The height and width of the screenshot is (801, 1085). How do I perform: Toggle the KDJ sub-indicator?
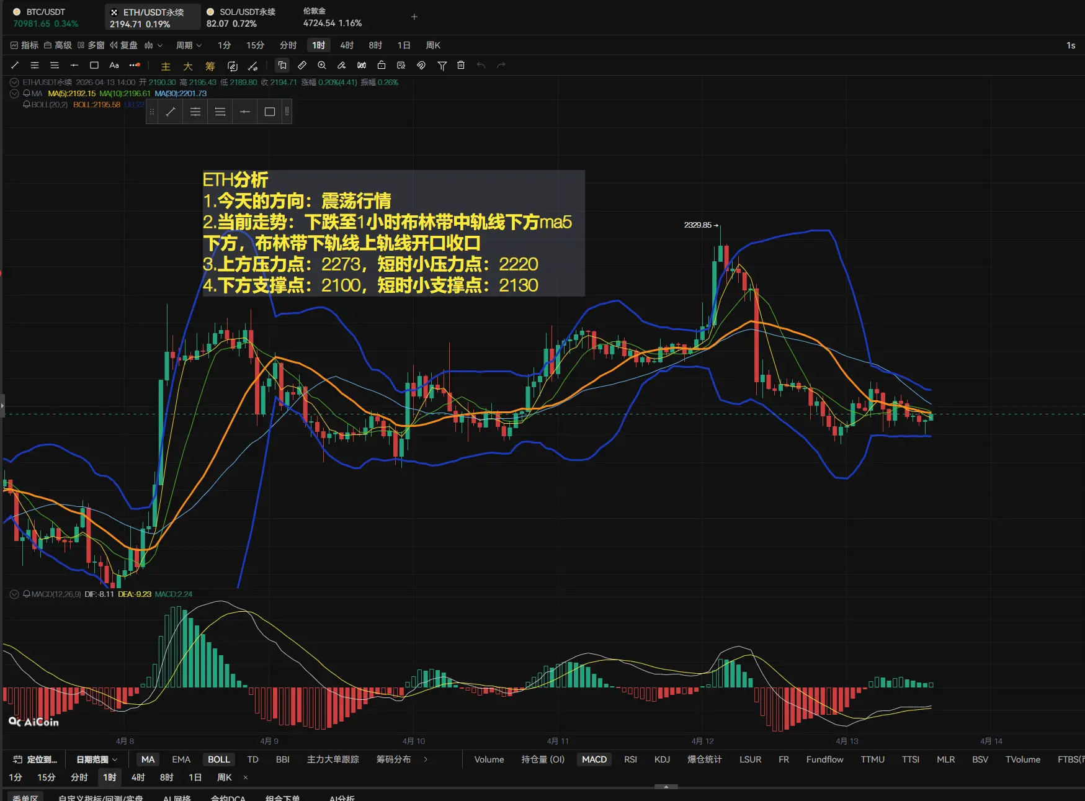[663, 759]
